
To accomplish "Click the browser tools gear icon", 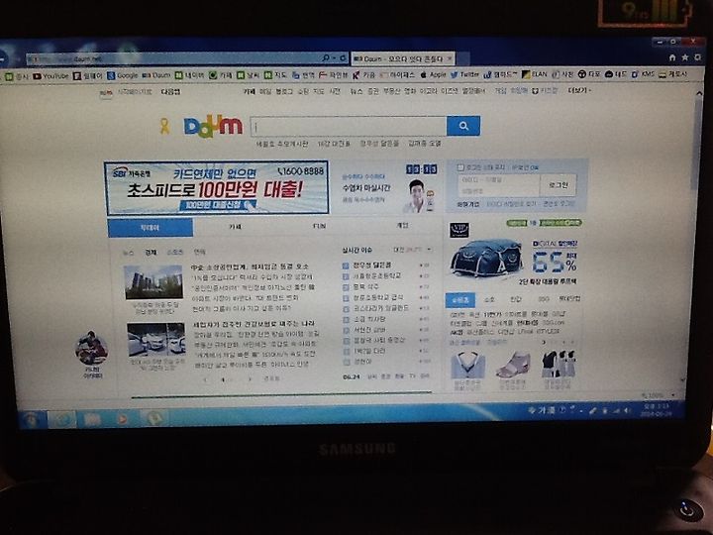I will [697, 57].
